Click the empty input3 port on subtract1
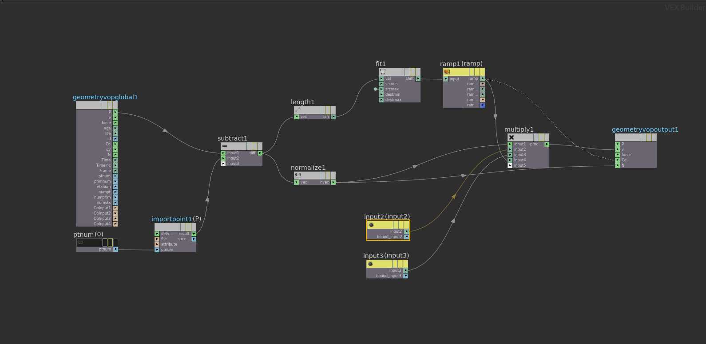The width and height of the screenshot is (706, 344). tap(223, 164)
